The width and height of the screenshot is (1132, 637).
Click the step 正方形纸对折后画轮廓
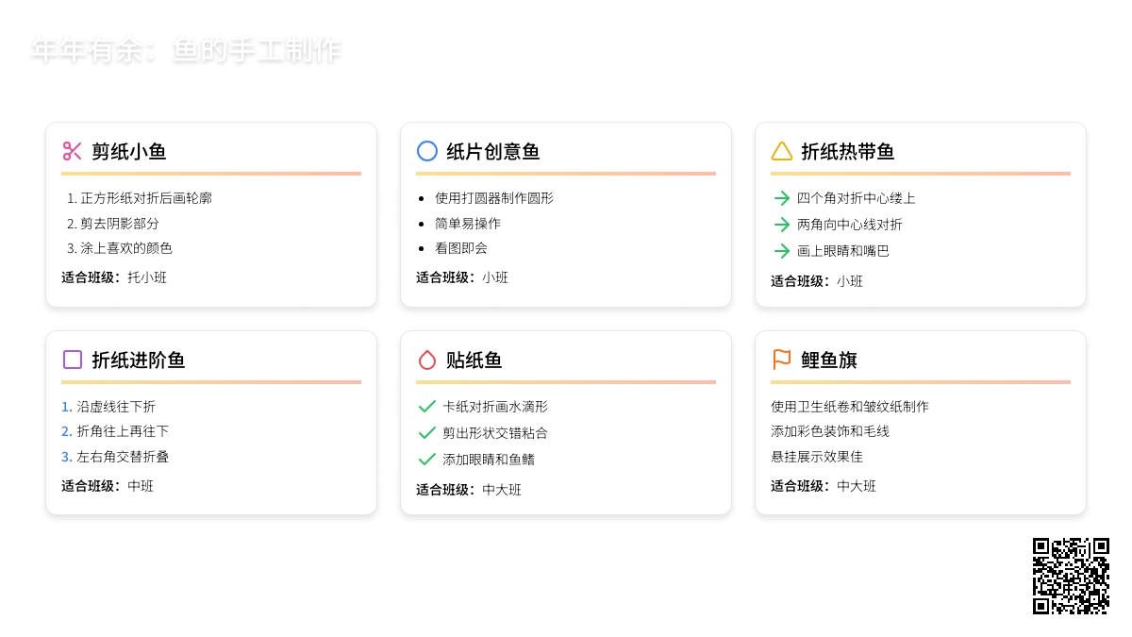pyautogui.click(x=146, y=198)
